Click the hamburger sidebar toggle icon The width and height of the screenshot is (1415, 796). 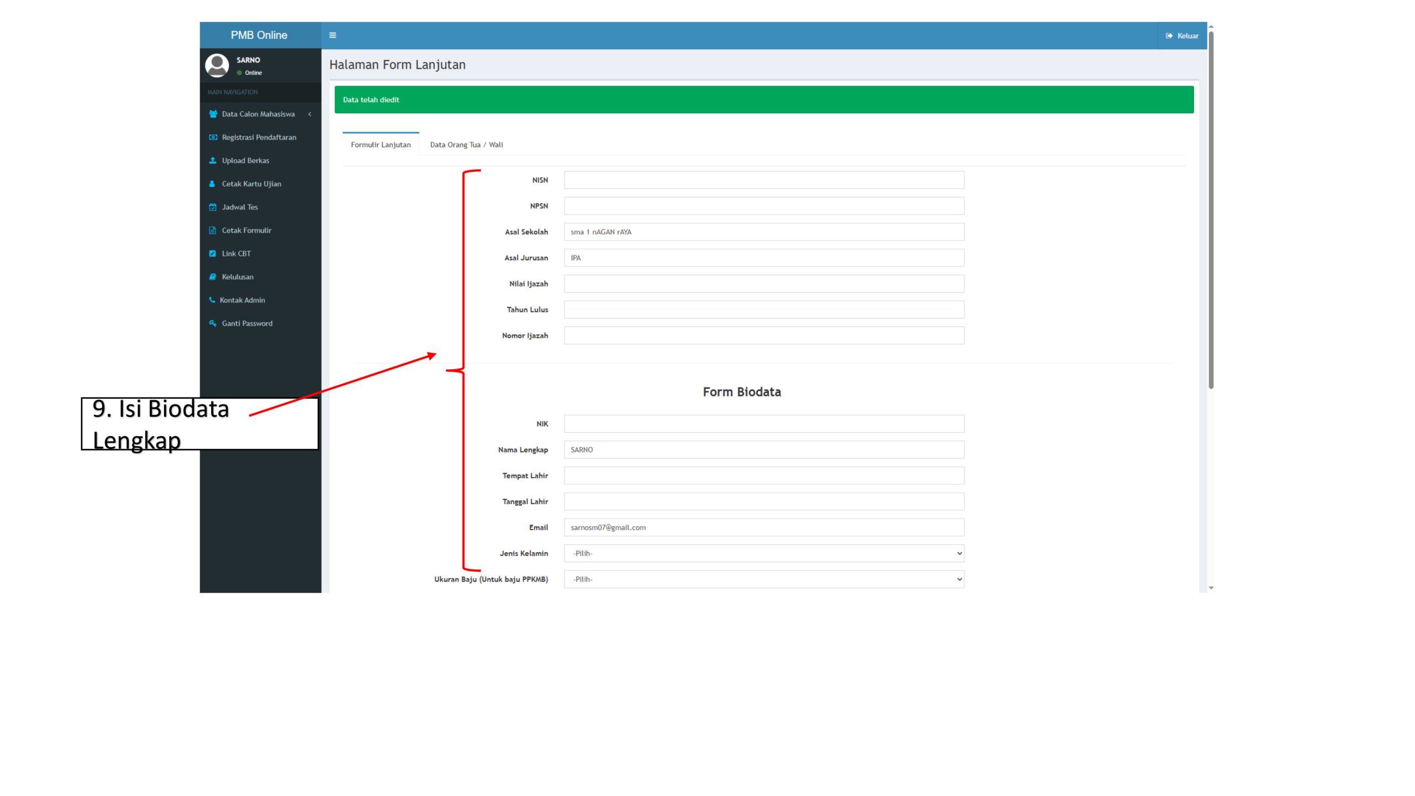[x=332, y=35]
